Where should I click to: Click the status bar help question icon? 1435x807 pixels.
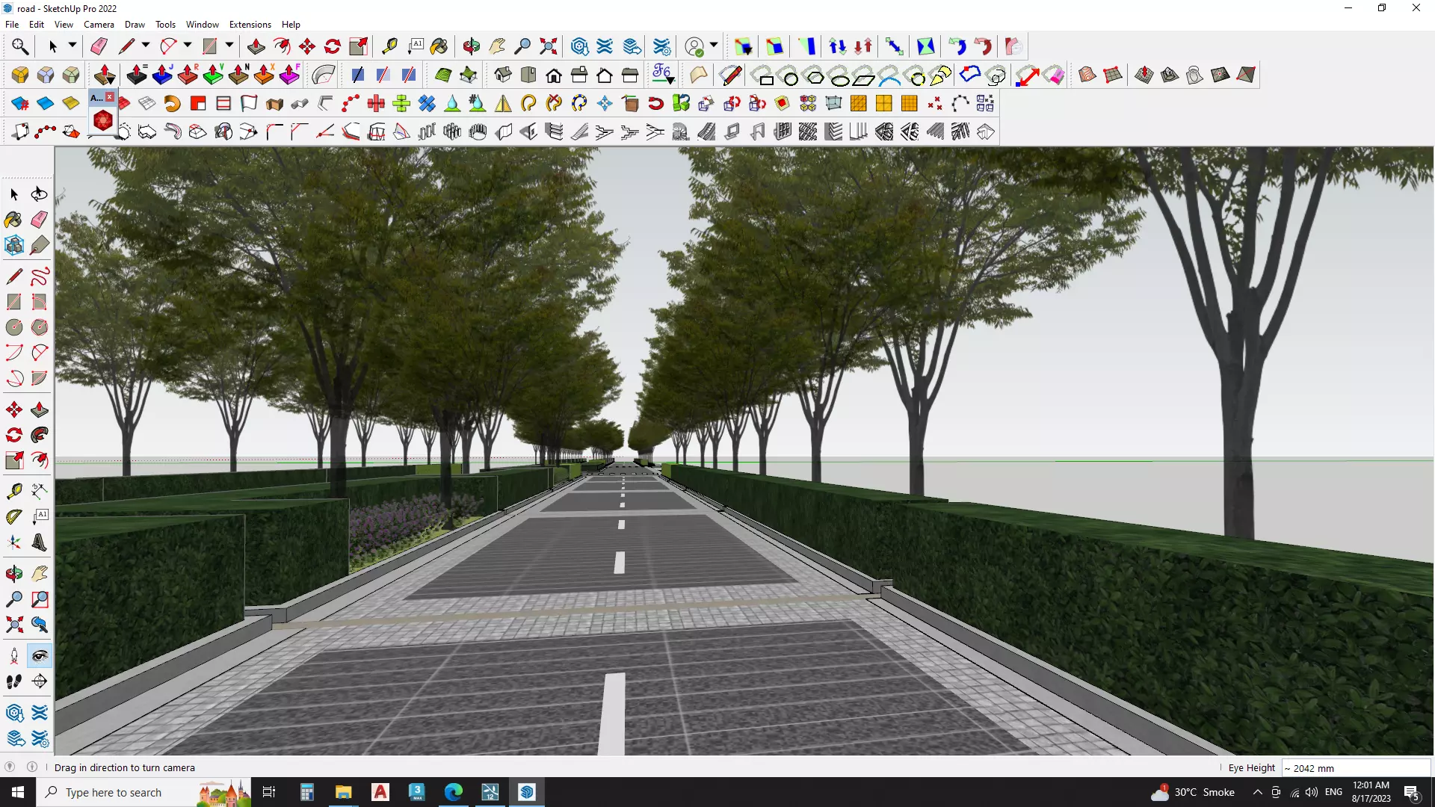[x=10, y=767]
